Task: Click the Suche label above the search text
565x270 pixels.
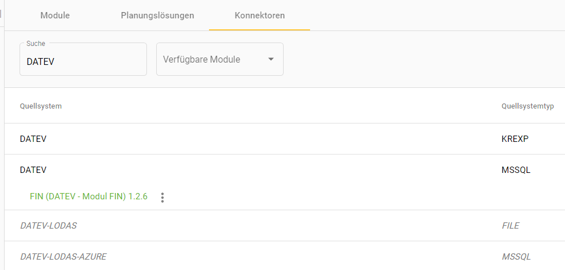Action: (36, 44)
